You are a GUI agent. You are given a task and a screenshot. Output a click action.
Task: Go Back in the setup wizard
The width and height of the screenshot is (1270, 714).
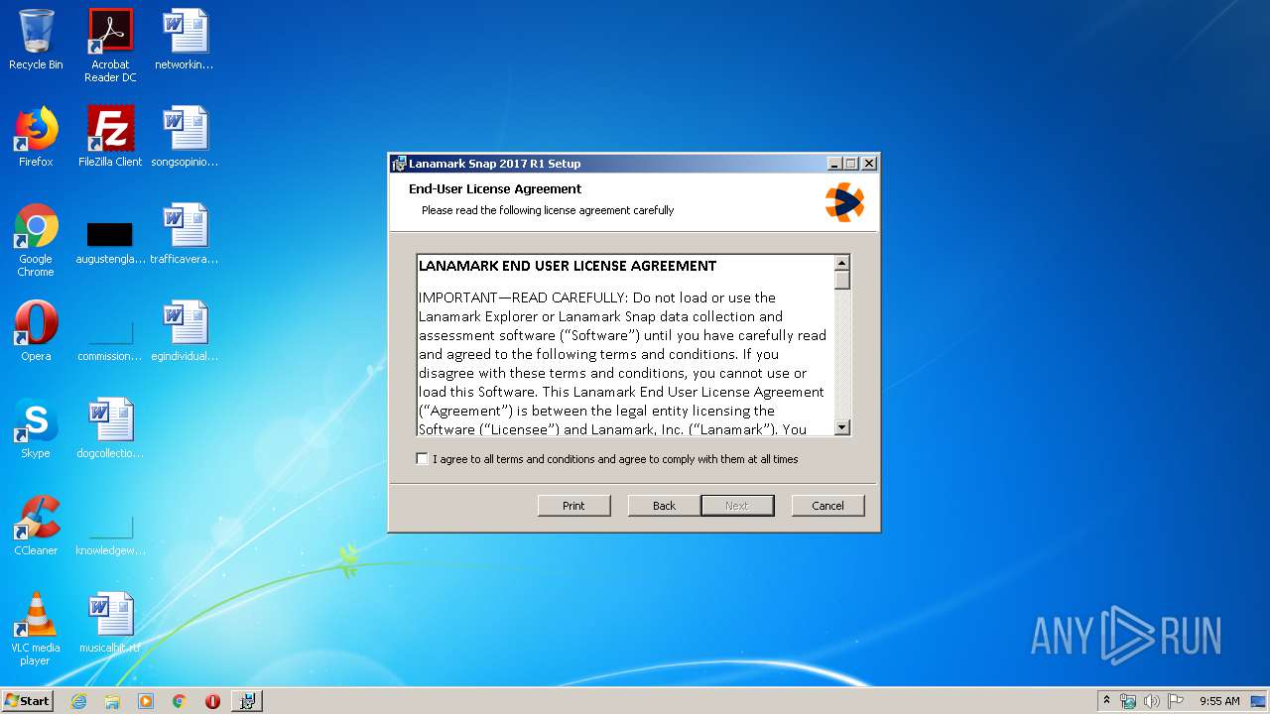click(x=664, y=506)
